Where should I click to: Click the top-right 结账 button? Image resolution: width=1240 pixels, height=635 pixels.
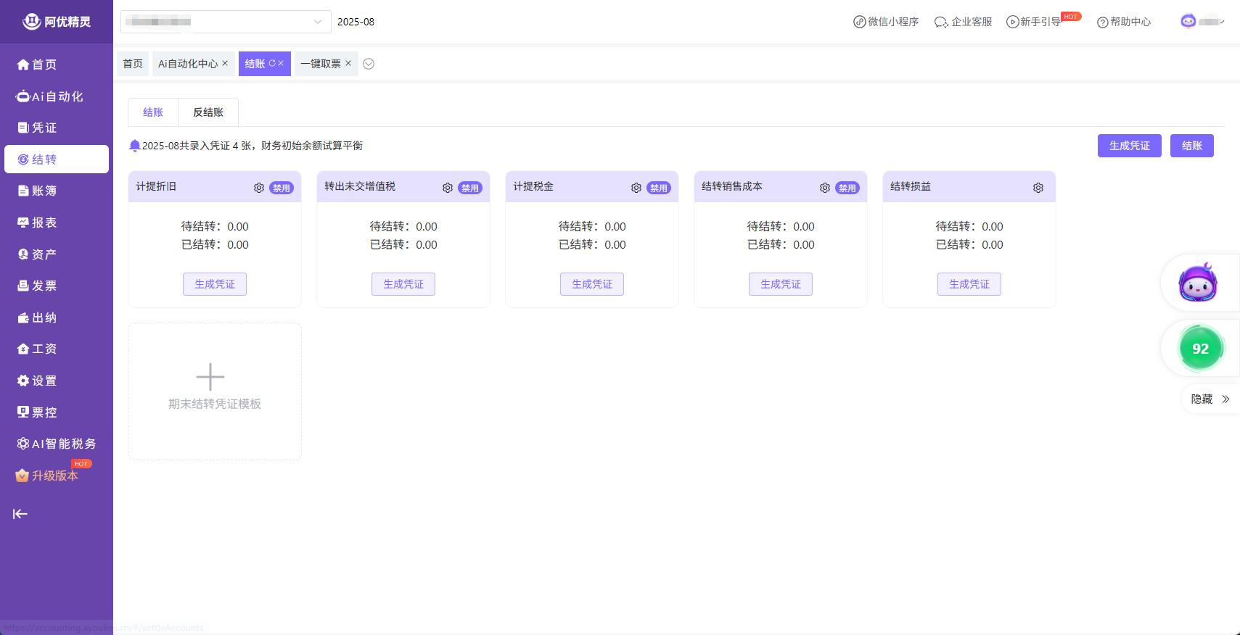pos(1191,146)
